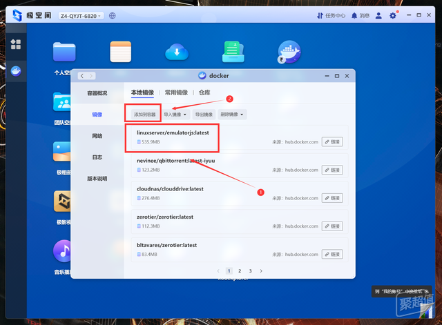The width and height of the screenshot is (442, 325).
Task: Maximize the docker window
Action: click(337, 76)
